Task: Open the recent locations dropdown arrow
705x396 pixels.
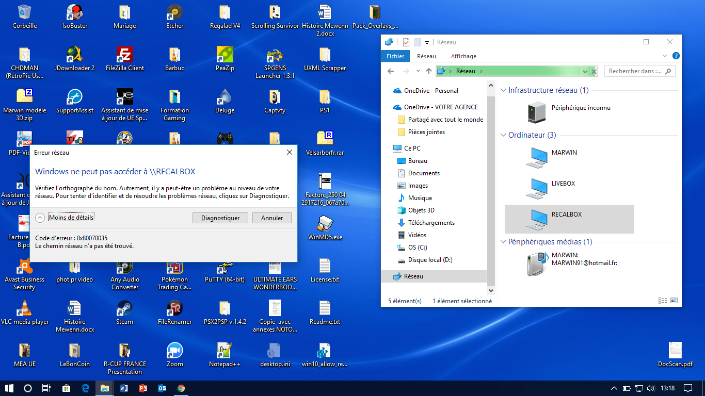Action: pyautogui.click(x=418, y=71)
